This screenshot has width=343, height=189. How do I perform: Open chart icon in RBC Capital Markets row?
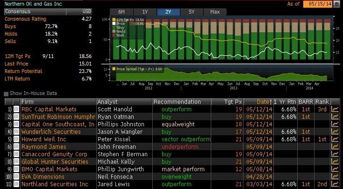click(335, 109)
